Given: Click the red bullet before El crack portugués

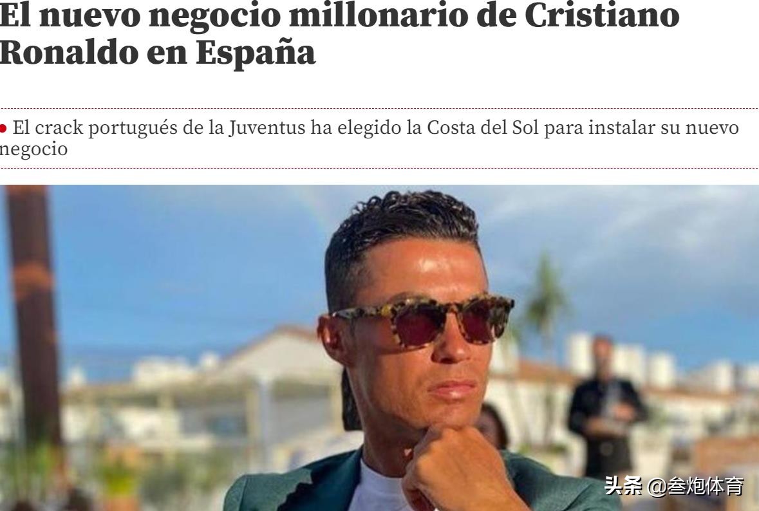Looking at the screenshot, I should click(3, 129).
